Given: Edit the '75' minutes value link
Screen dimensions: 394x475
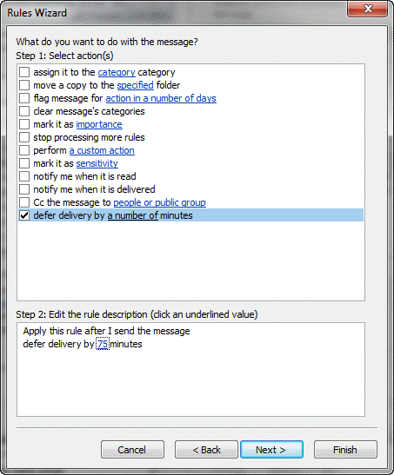Looking at the screenshot, I should 103,344.
